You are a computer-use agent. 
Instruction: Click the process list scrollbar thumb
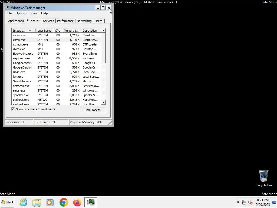(x=103, y=48)
